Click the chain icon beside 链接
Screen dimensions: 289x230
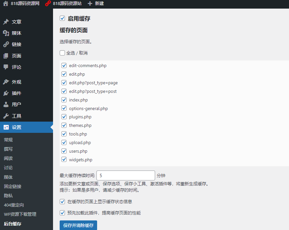point(6,44)
